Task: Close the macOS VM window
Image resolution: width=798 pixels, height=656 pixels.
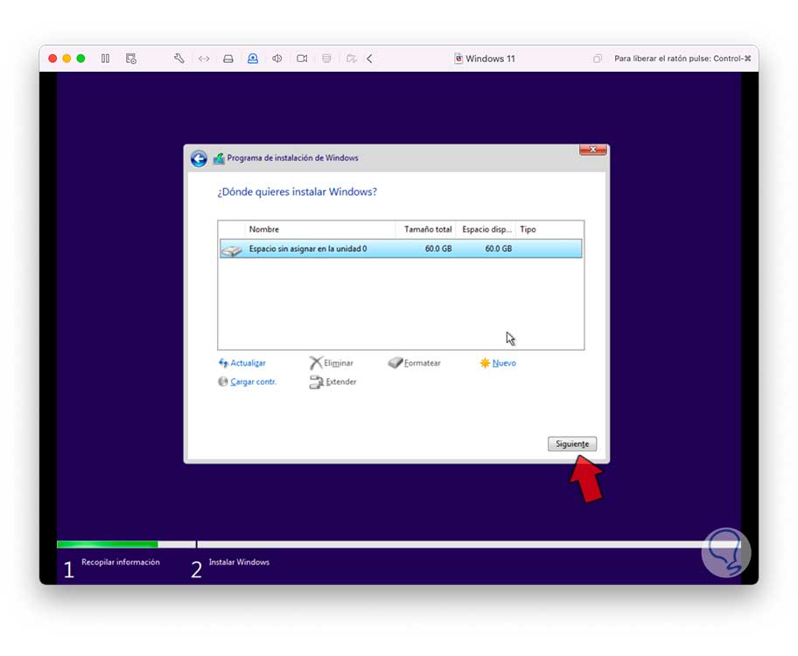Action: click(x=52, y=59)
